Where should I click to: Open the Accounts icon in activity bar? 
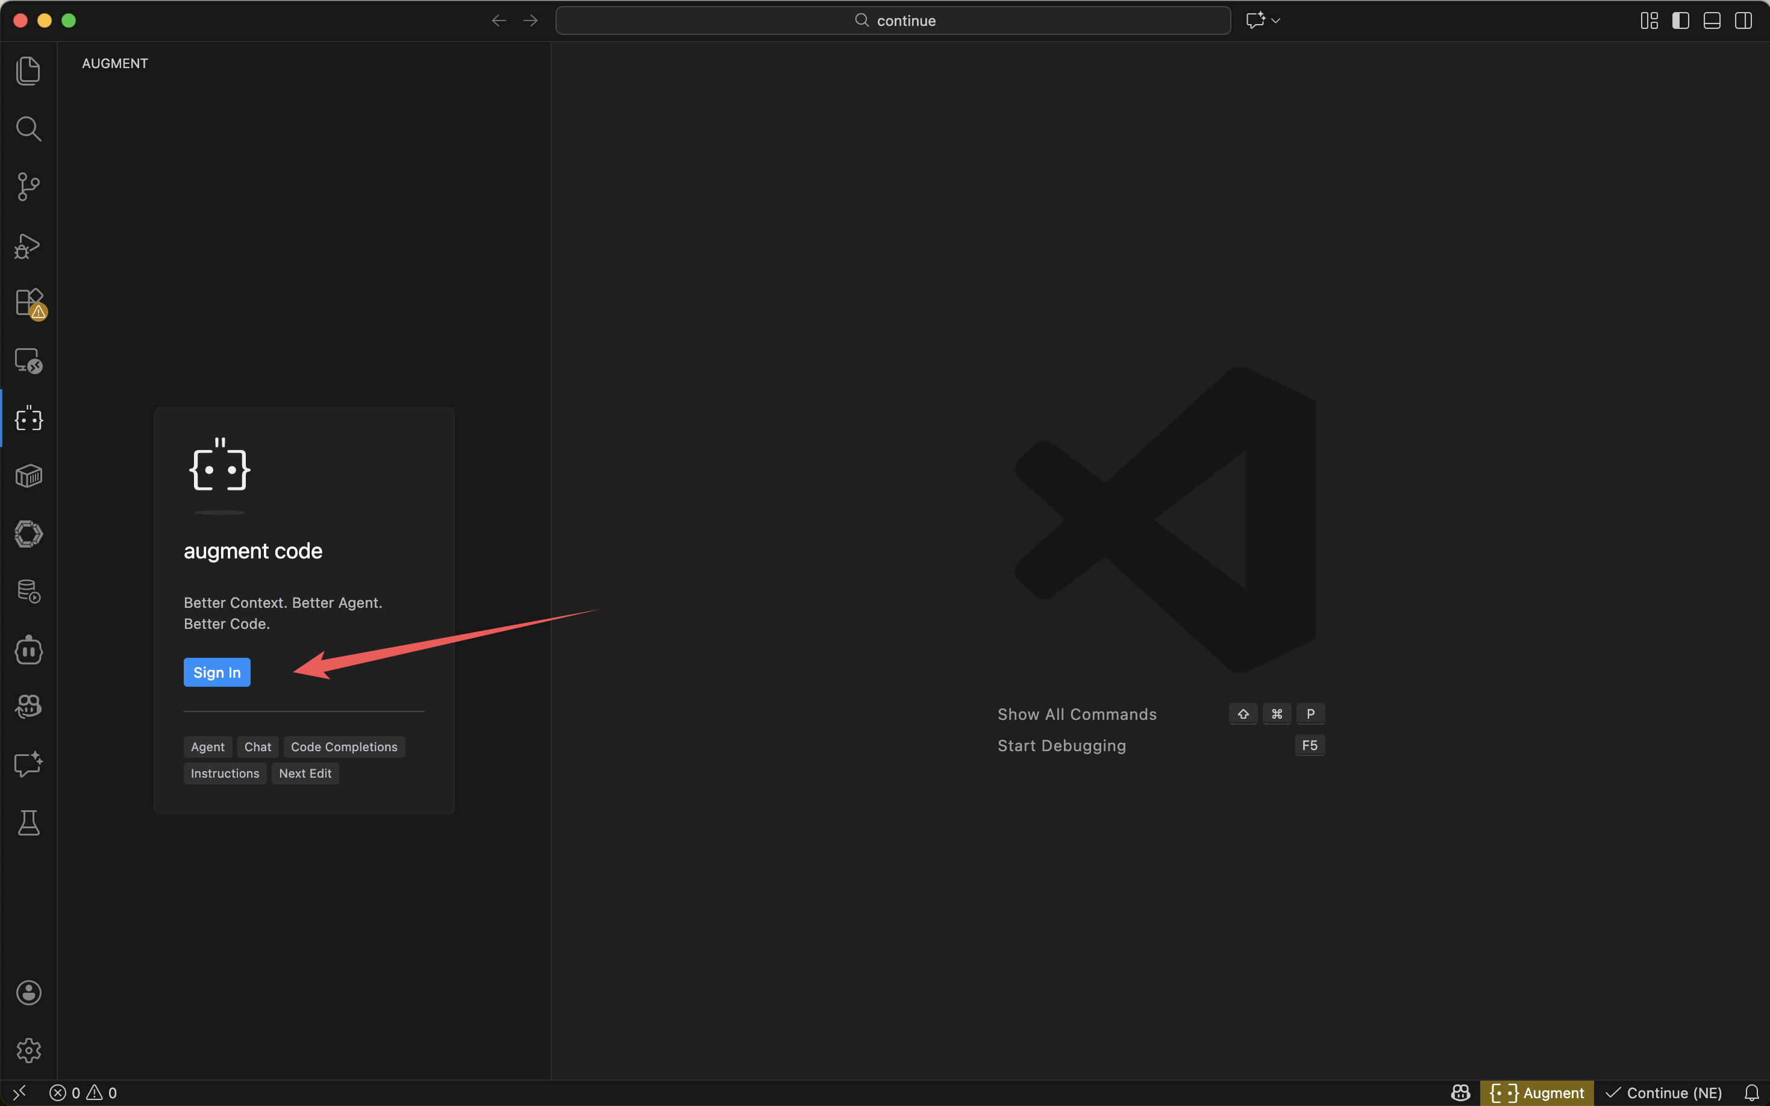pos(28,993)
